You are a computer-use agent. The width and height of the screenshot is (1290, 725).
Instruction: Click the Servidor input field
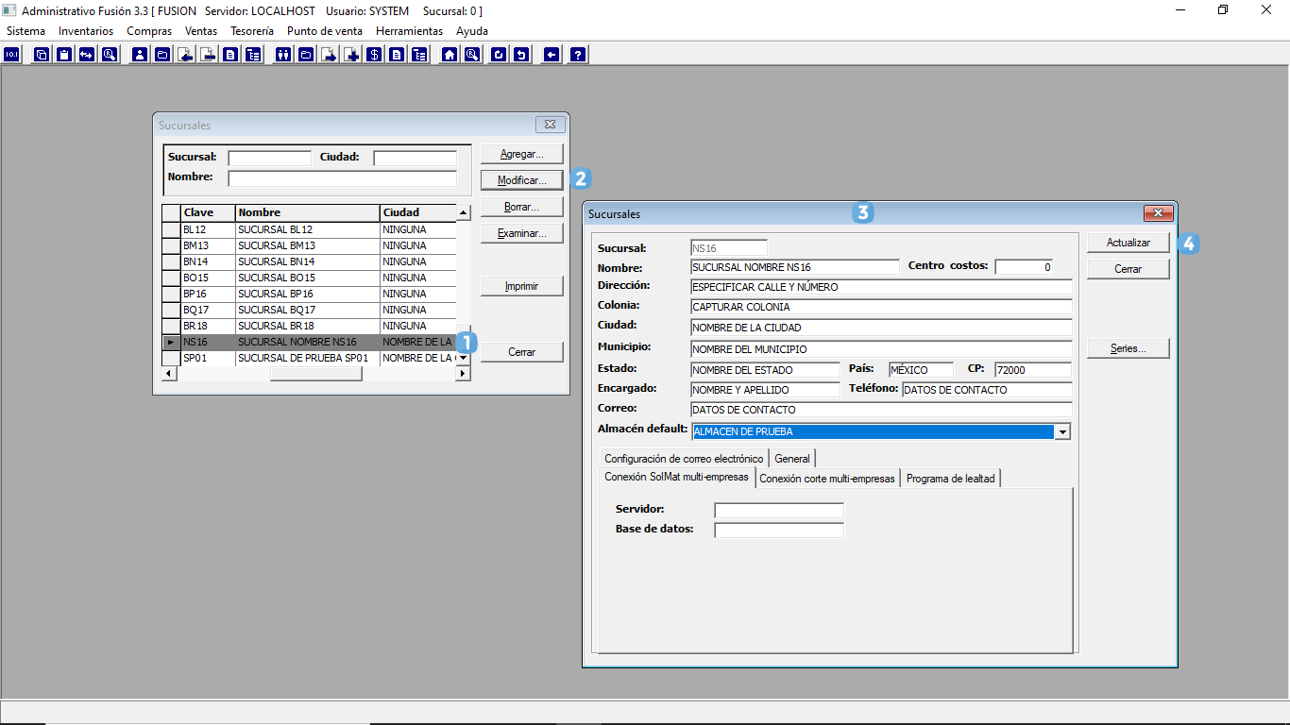779,511
